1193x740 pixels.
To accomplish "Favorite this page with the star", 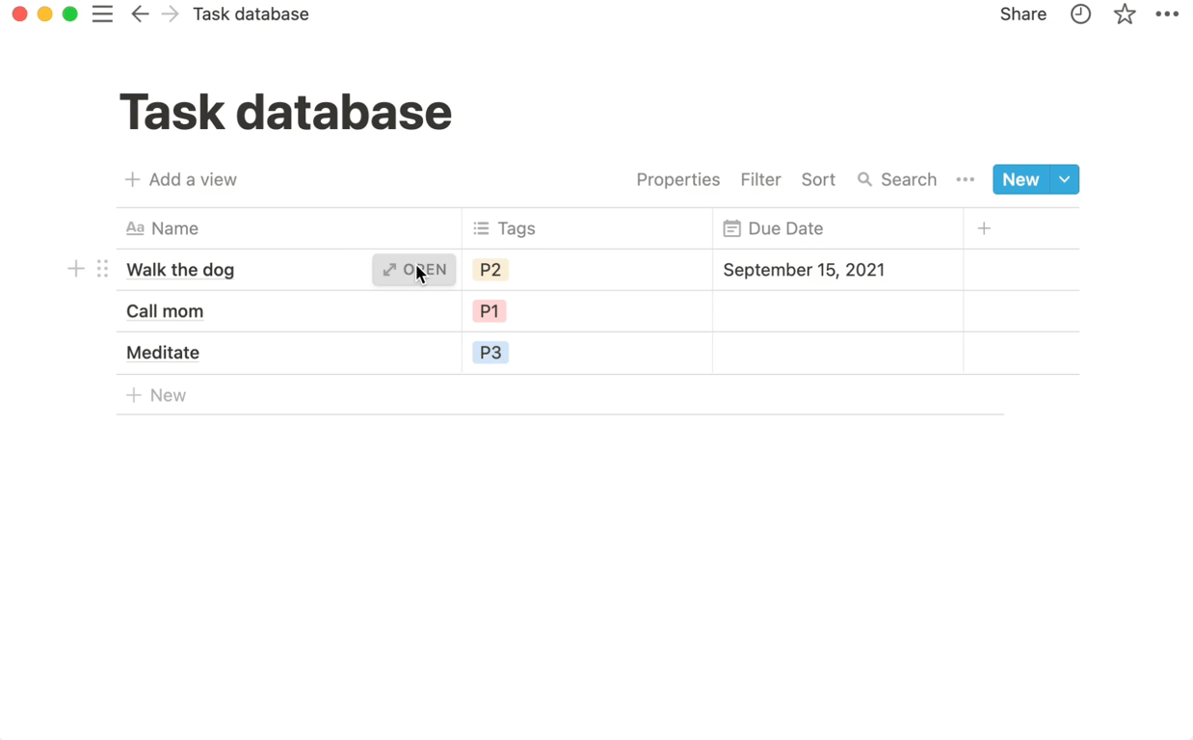I will click(1124, 14).
